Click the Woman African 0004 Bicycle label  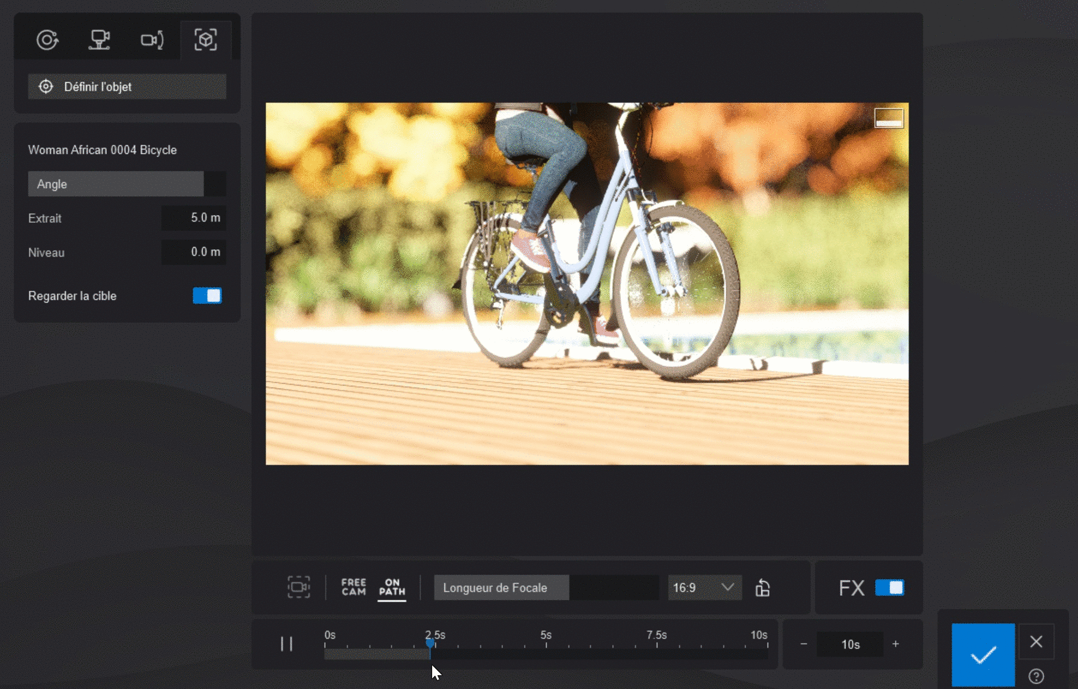[x=103, y=150]
